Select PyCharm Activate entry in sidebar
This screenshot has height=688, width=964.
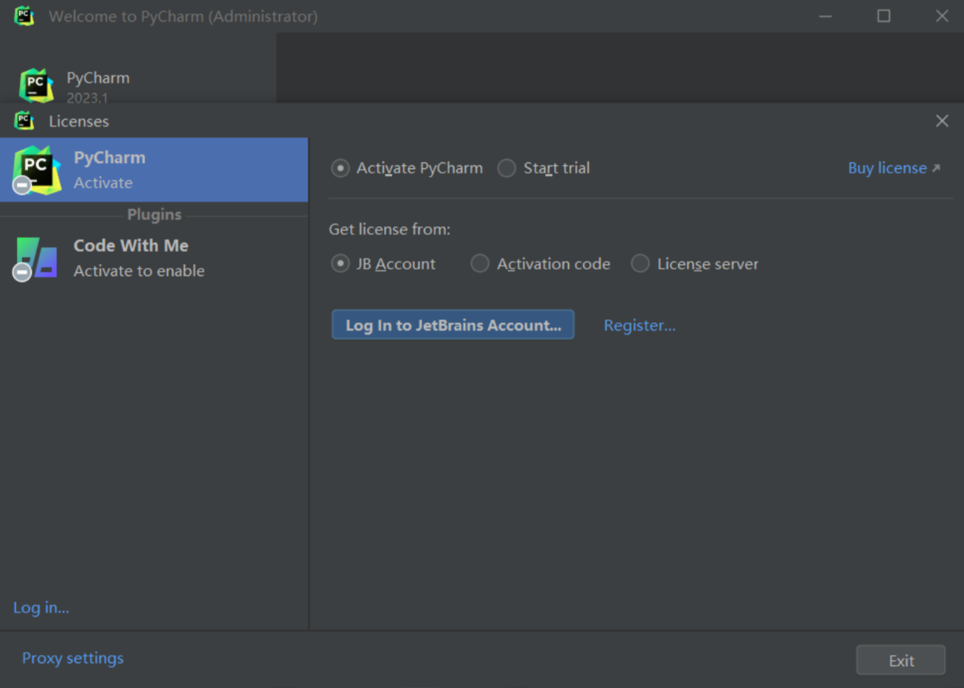coord(155,170)
